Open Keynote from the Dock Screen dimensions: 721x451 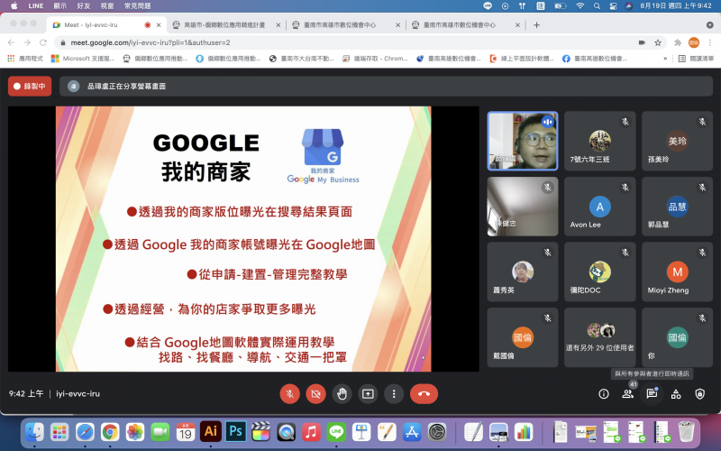[362, 432]
